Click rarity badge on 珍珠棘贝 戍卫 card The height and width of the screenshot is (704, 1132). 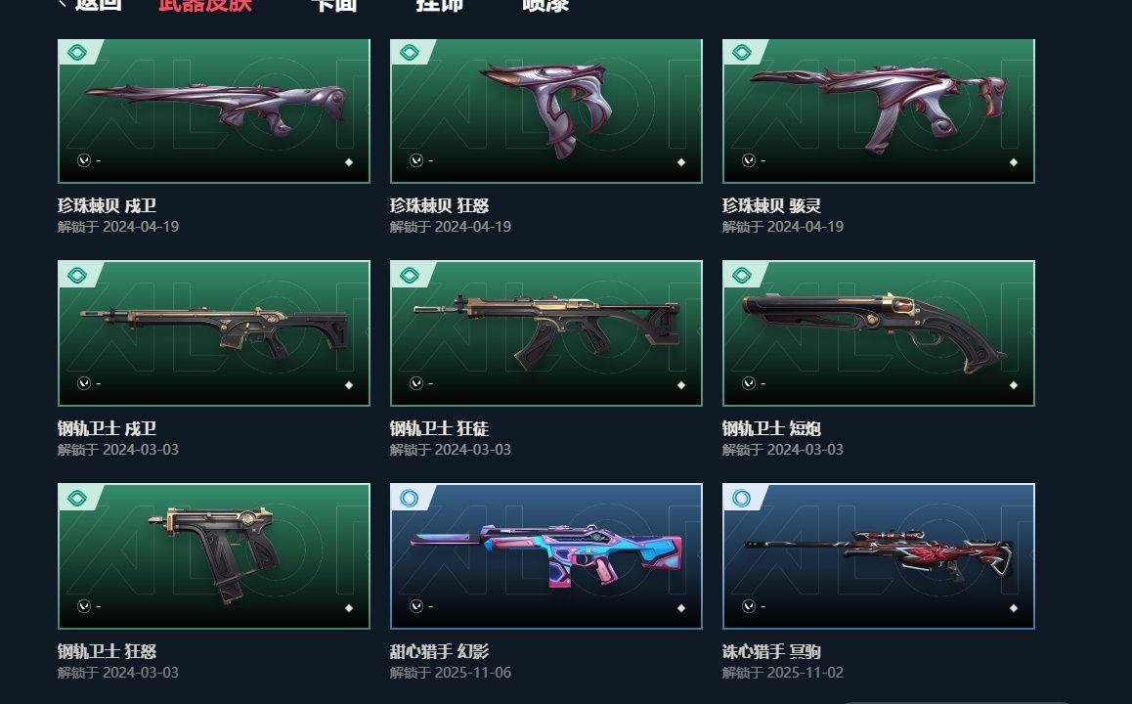click(77, 52)
